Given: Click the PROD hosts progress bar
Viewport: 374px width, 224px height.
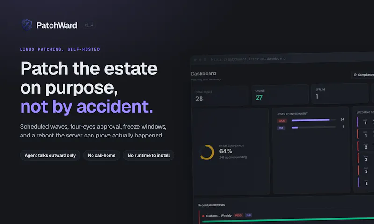Looking at the screenshot, I should [313, 120].
